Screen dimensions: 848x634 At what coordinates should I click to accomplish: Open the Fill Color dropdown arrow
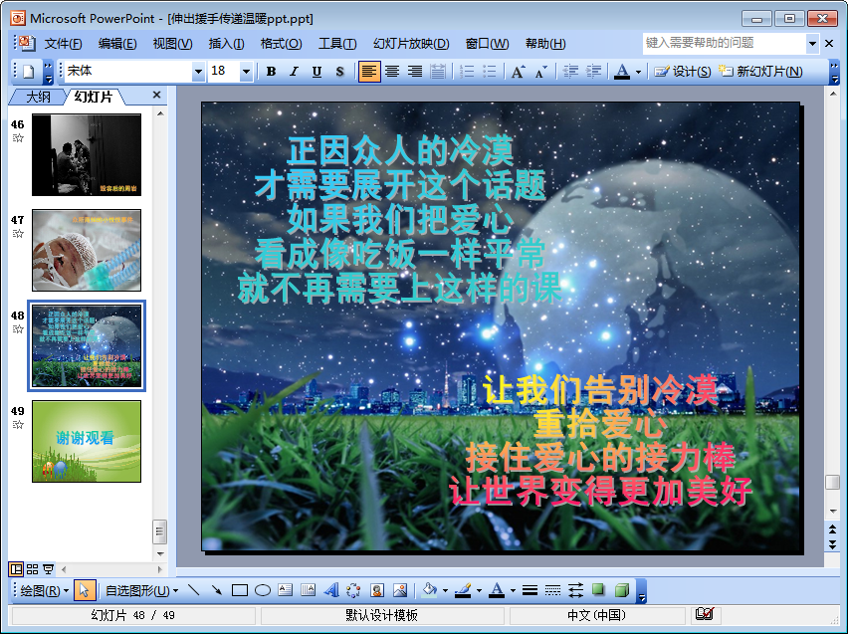tap(445, 591)
